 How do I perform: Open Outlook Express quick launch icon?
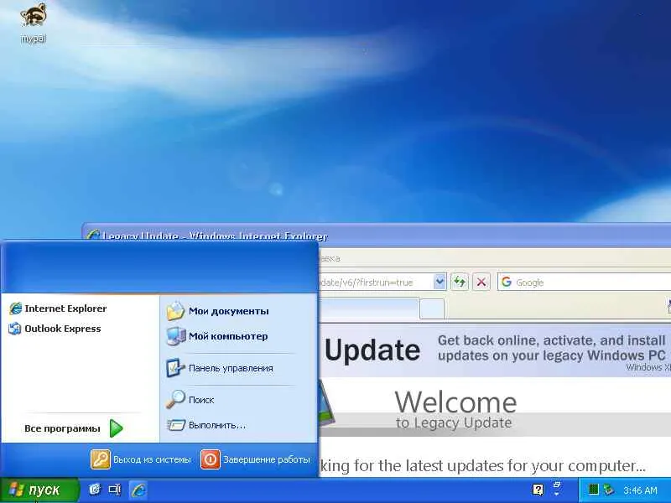pos(94,490)
